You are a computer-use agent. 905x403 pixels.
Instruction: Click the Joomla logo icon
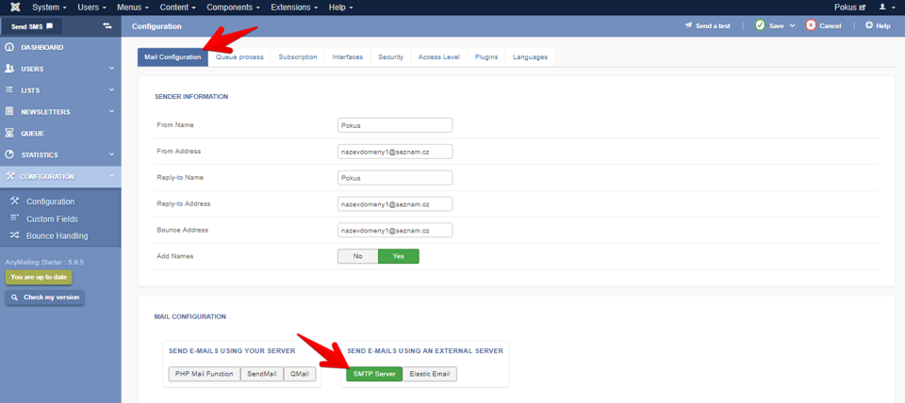(14, 8)
